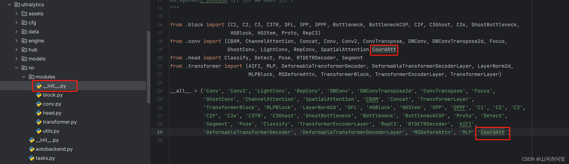Select highlighted __init__.py in modules
Screen dimensions: 569x164
[x=54, y=86]
